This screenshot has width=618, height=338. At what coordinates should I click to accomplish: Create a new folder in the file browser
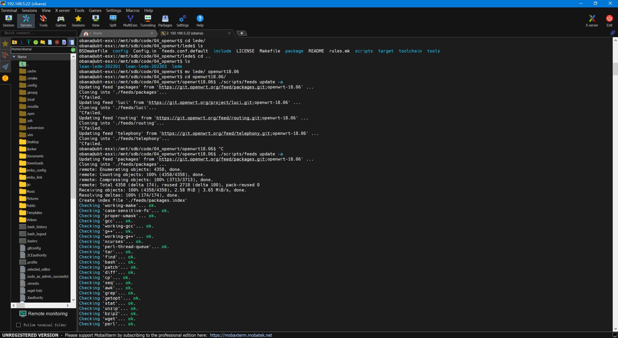pos(43,42)
